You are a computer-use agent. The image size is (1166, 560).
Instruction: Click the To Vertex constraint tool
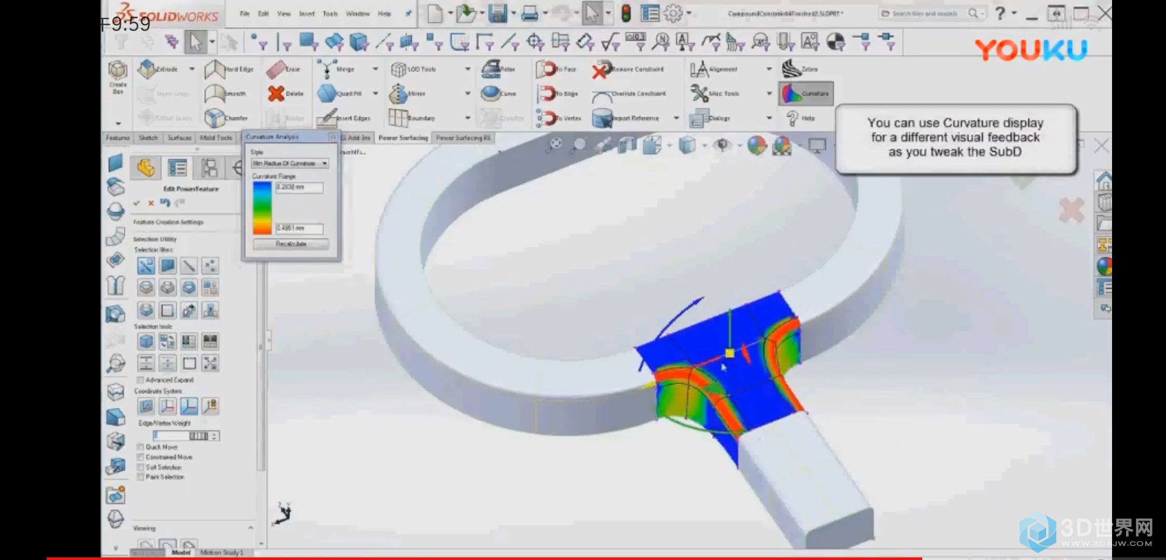click(x=559, y=118)
